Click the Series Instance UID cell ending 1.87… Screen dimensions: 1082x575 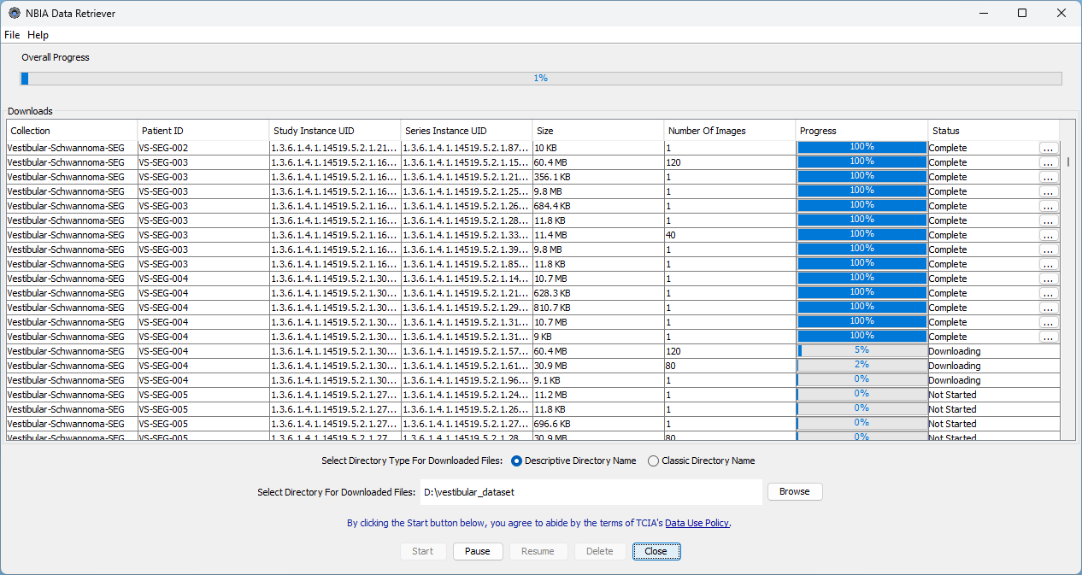pyautogui.click(x=467, y=148)
